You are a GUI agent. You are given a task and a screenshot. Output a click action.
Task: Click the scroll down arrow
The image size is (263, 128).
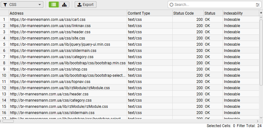(x=261, y=117)
